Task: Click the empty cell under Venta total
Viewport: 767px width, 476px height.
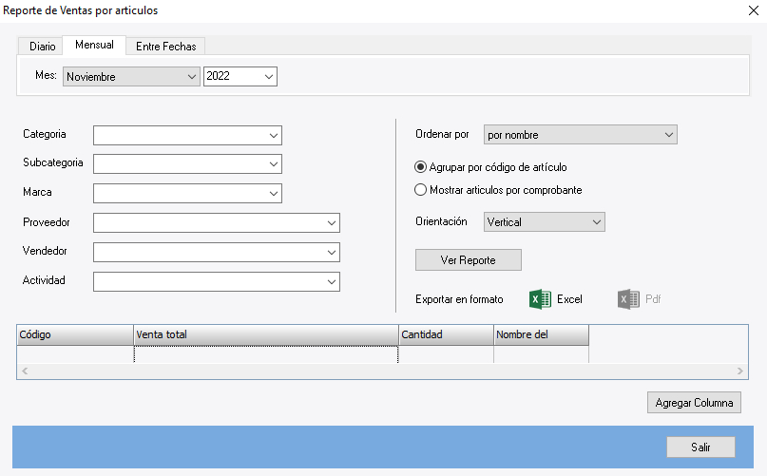Action: tap(266, 354)
